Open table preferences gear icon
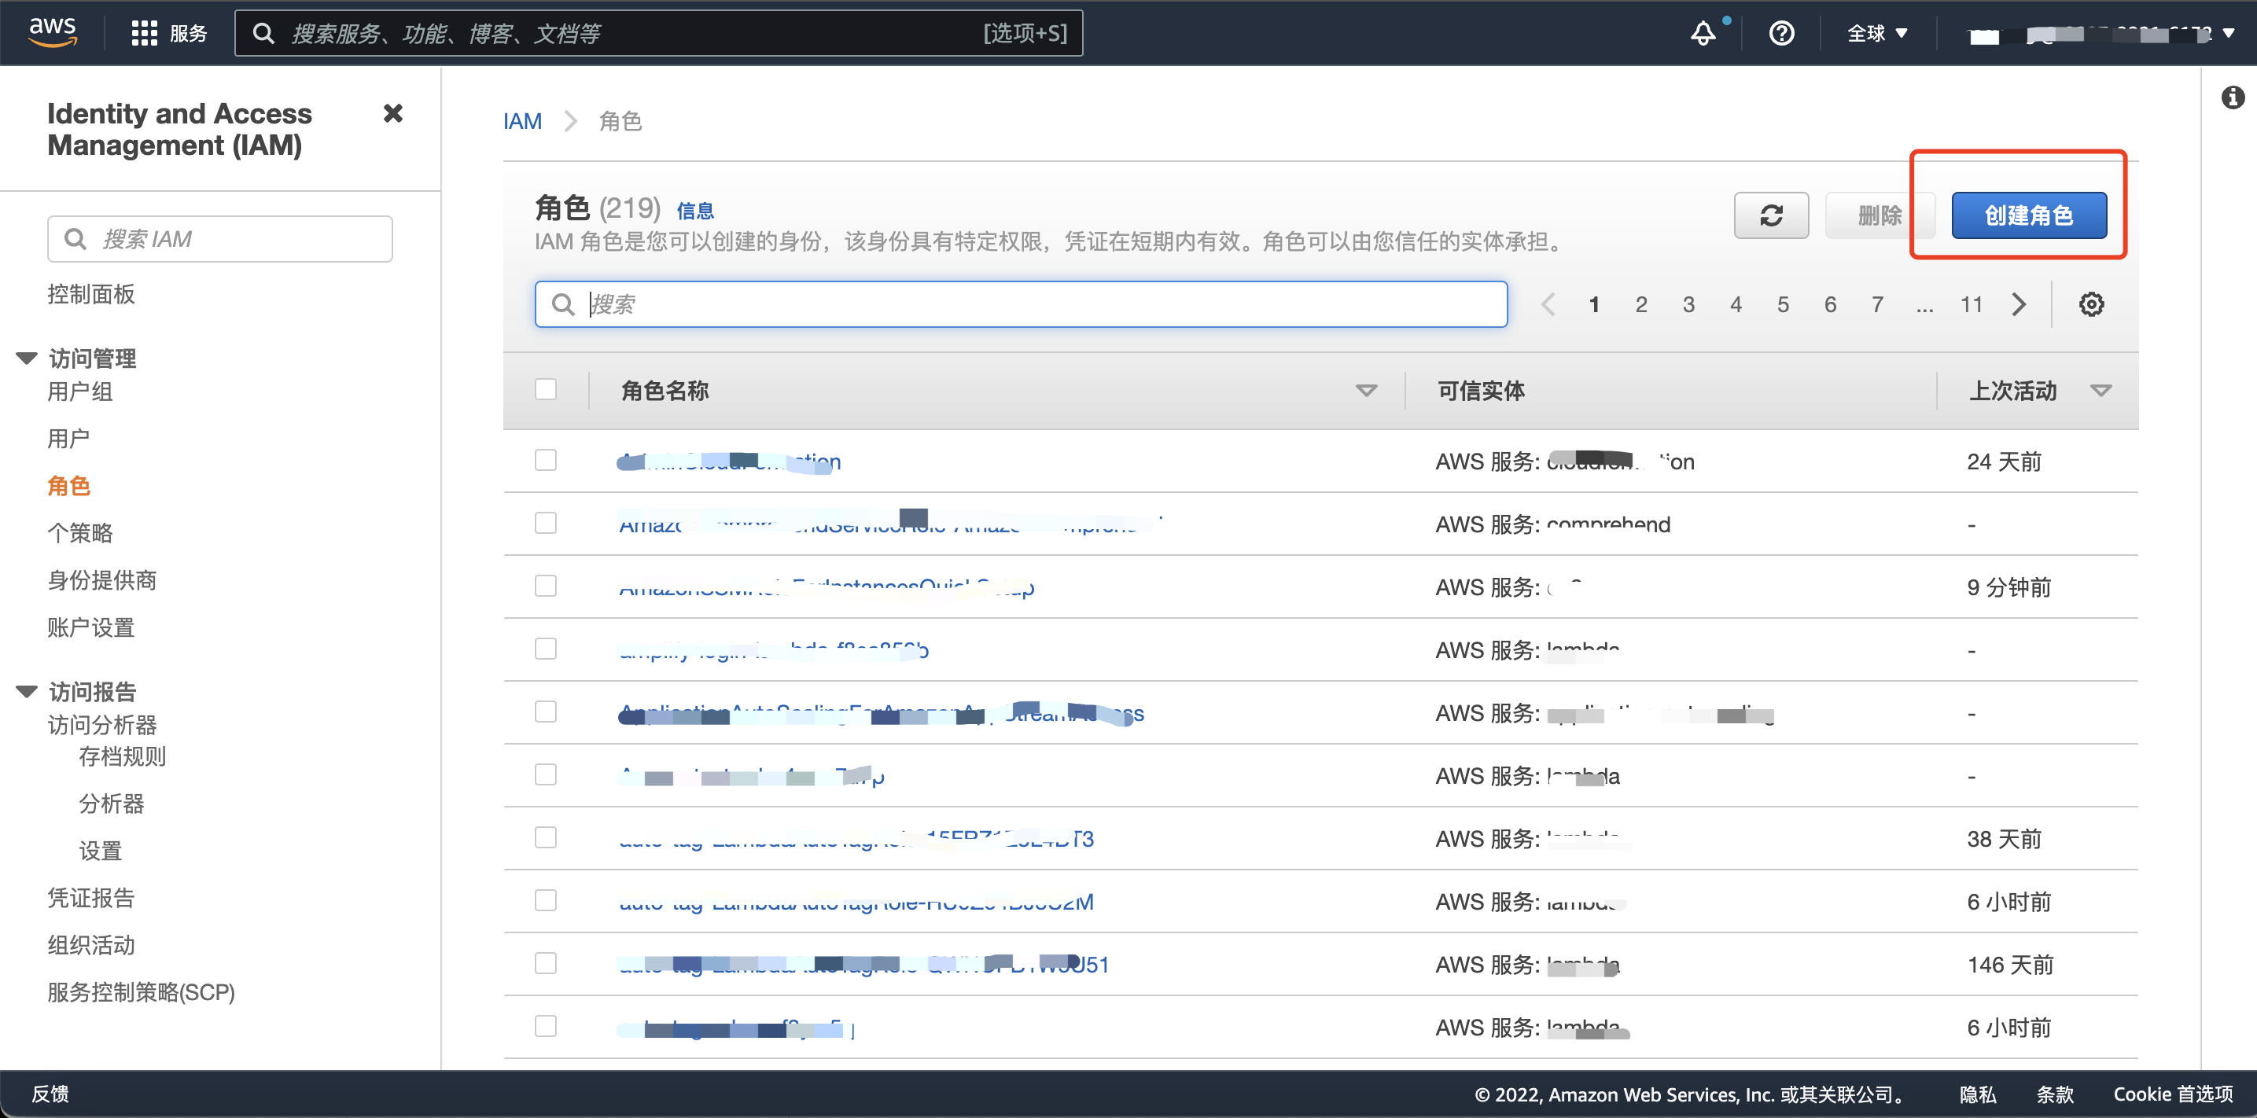 (2091, 304)
